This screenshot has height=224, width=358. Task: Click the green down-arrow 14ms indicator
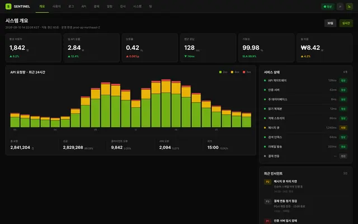189,56
